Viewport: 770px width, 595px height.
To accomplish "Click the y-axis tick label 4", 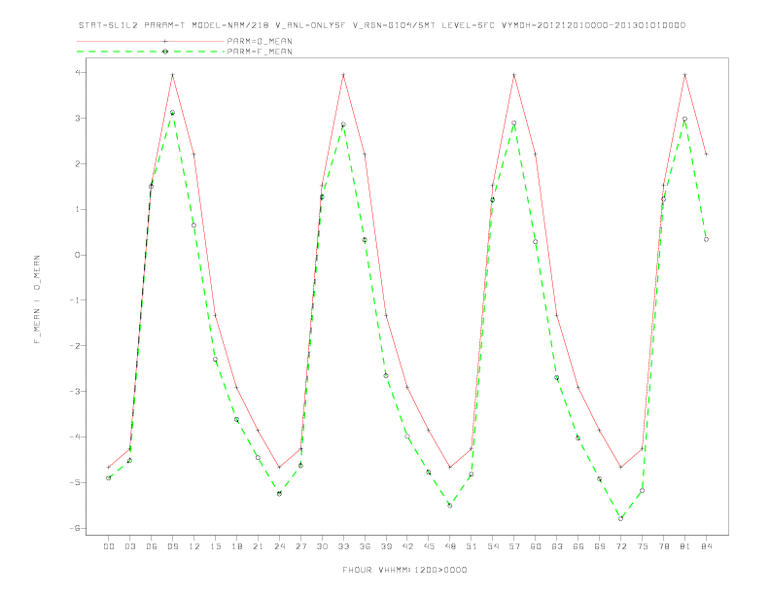I will (x=78, y=73).
